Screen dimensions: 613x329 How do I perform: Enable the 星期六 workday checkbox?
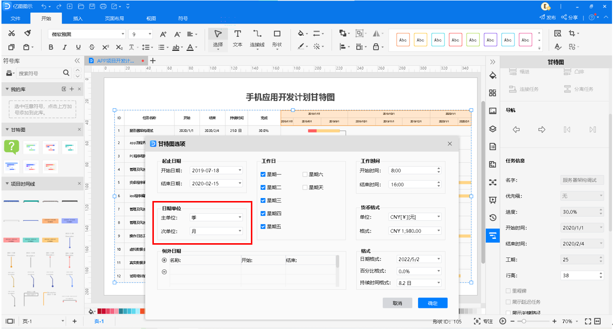[x=305, y=175]
